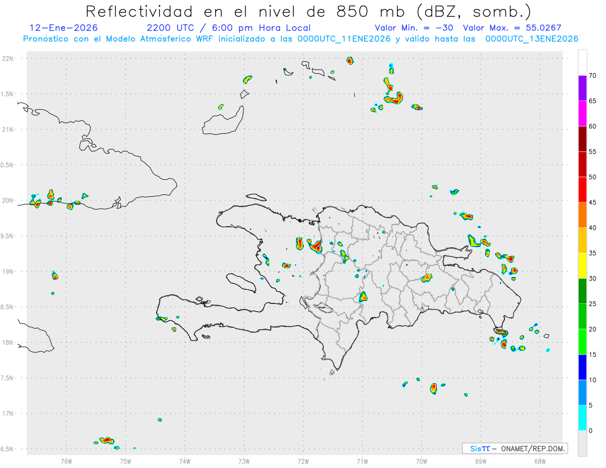606x468 pixels.
Task: Click the purple 65-70 dBZ color band
Action: coord(582,88)
